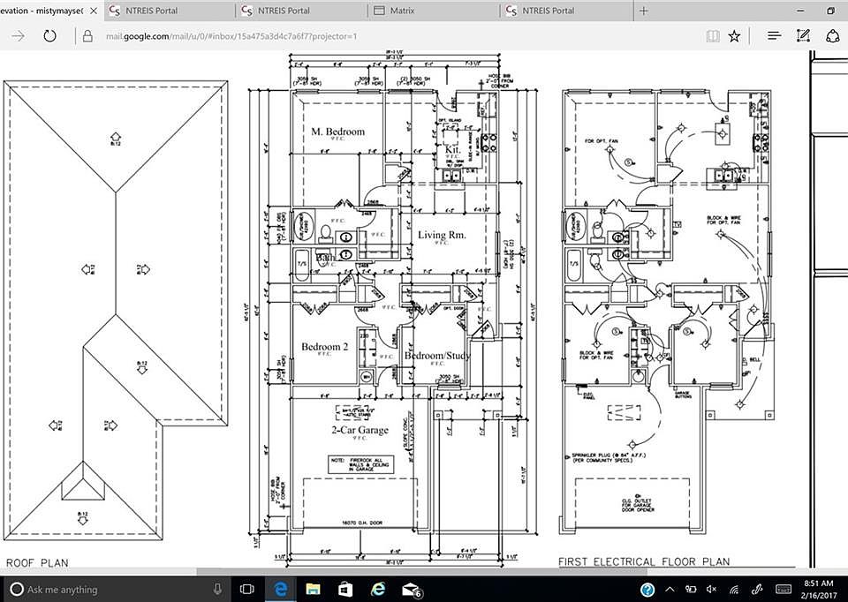848x602 pixels.
Task: Click the Share icon in Edge toolbar
Action: pyautogui.click(x=832, y=36)
